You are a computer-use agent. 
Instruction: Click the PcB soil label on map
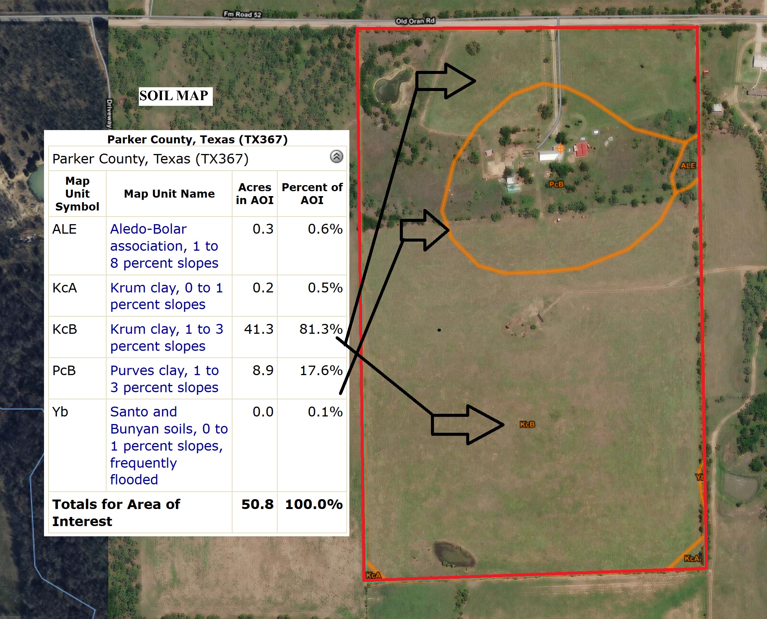click(556, 184)
